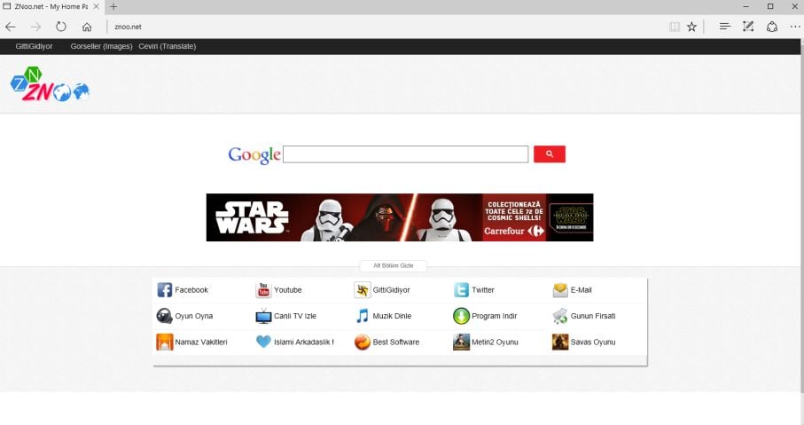Click the Metin2 Oyunu game icon
804x425 pixels.
tap(461, 342)
